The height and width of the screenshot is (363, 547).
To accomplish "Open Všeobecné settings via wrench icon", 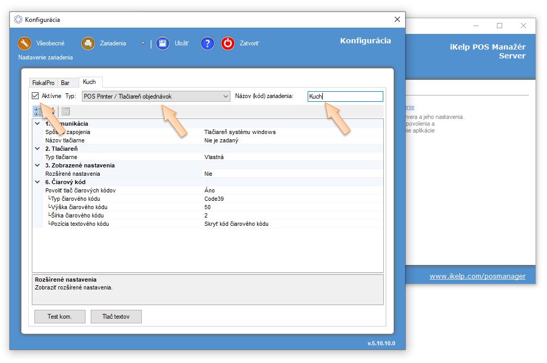I will click(25, 43).
